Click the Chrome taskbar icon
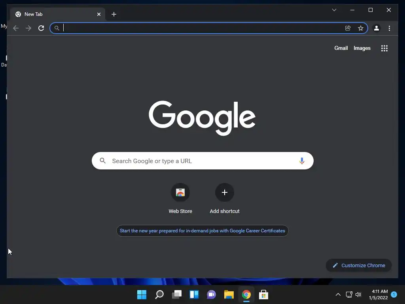 246,294
